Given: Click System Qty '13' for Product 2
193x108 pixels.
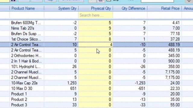Looking at the screenshot, I should pos(61,99).
